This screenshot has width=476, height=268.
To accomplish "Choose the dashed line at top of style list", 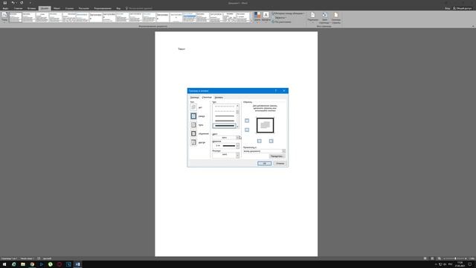I will (x=225, y=106).
